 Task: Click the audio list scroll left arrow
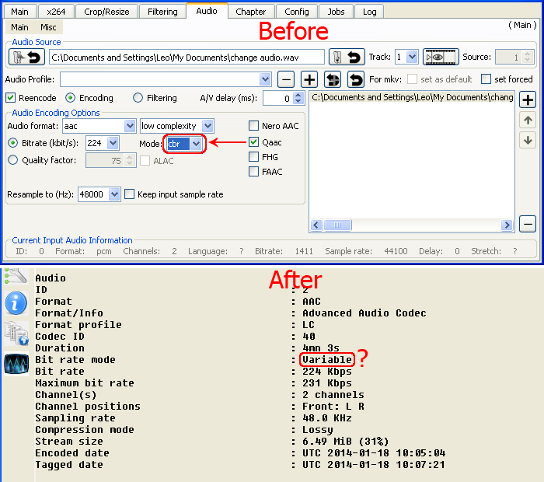coord(316,225)
